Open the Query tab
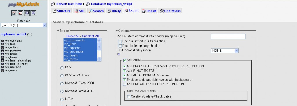Viewport: 297px width, 106px height. coord(114,11)
